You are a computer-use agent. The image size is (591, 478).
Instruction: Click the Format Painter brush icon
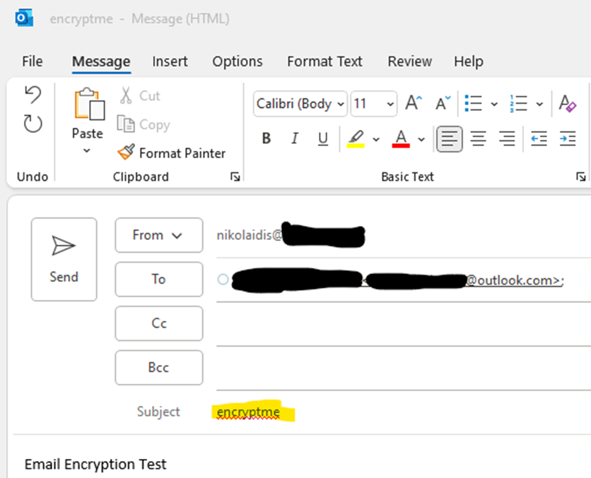126,153
